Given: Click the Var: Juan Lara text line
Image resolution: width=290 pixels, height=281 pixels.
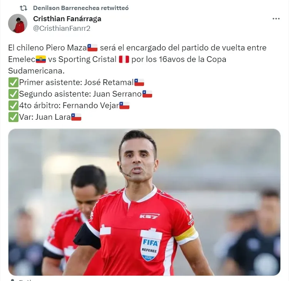Looking at the screenshot, I should click(x=45, y=117).
